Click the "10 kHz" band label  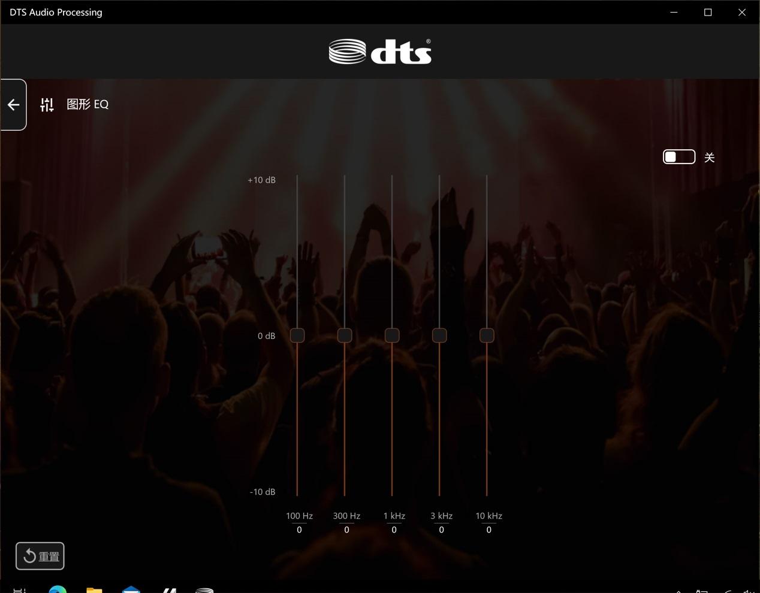[x=488, y=516]
